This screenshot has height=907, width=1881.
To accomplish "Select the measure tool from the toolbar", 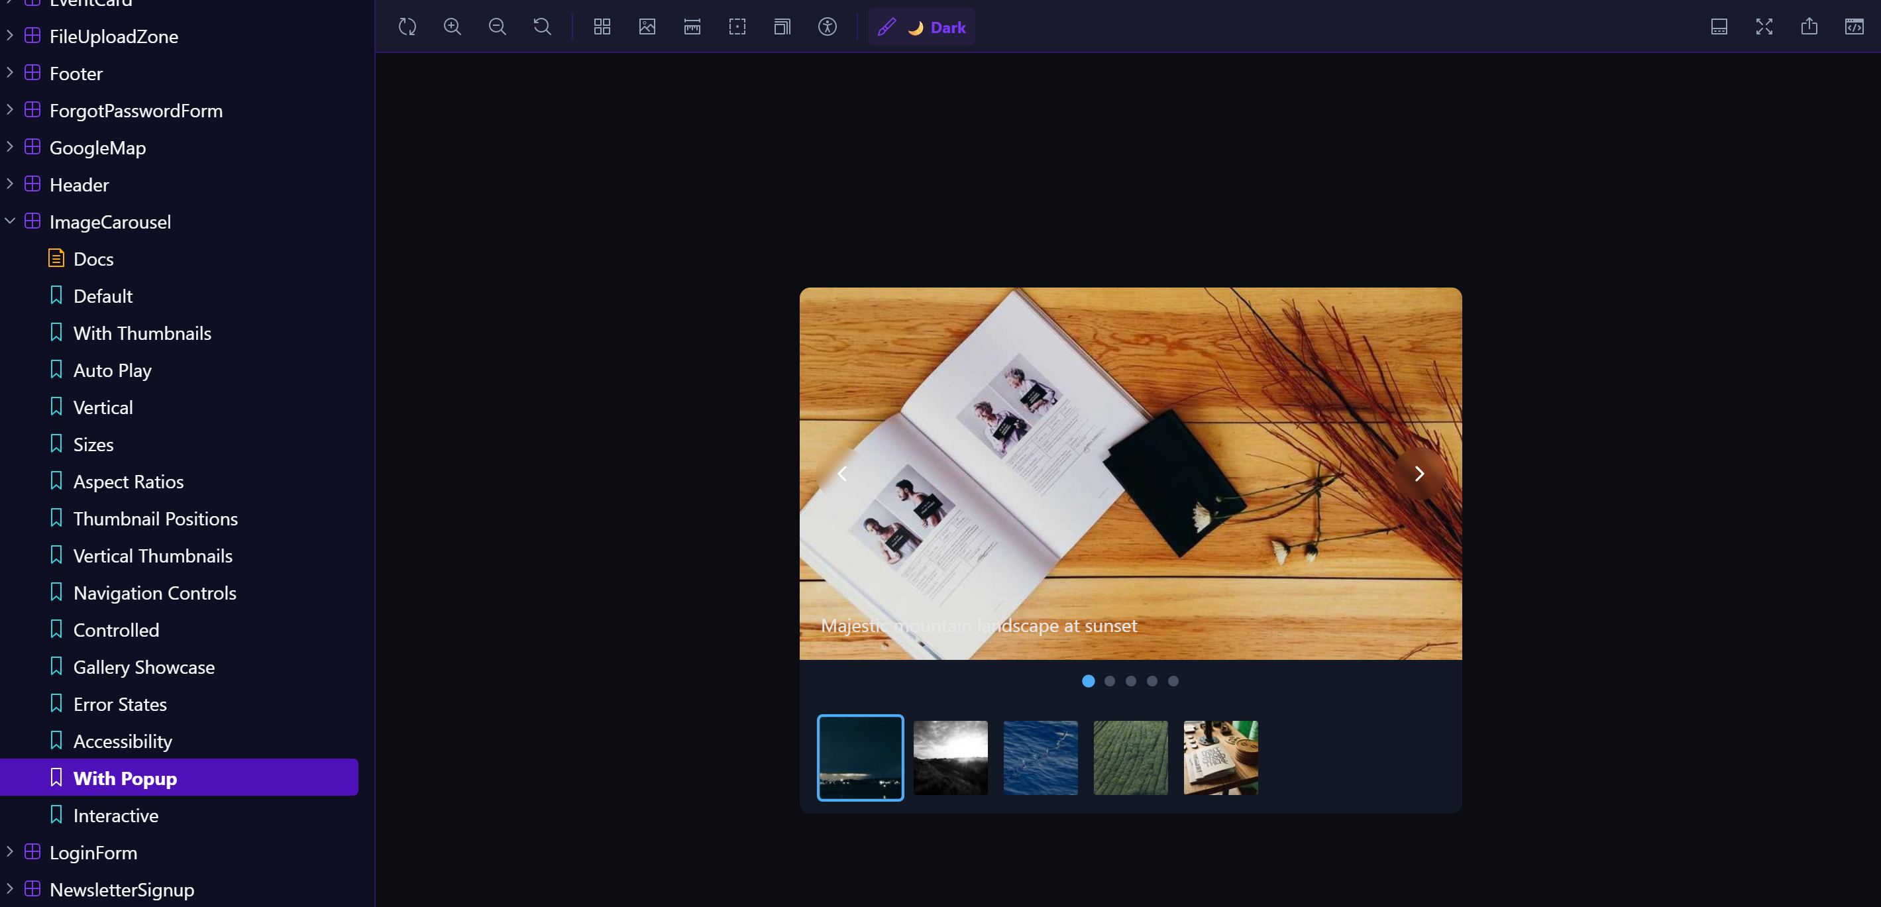I will coord(692,27).
